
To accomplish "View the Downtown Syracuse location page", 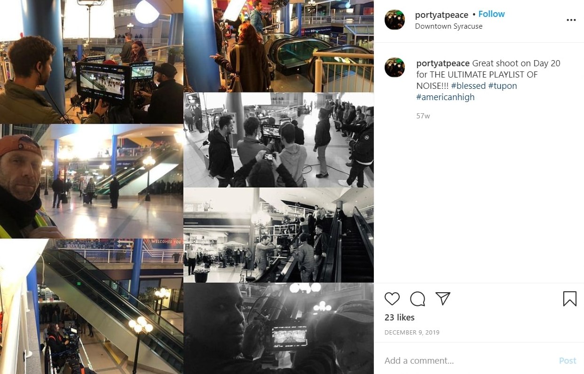I will (x=449, y=26).
